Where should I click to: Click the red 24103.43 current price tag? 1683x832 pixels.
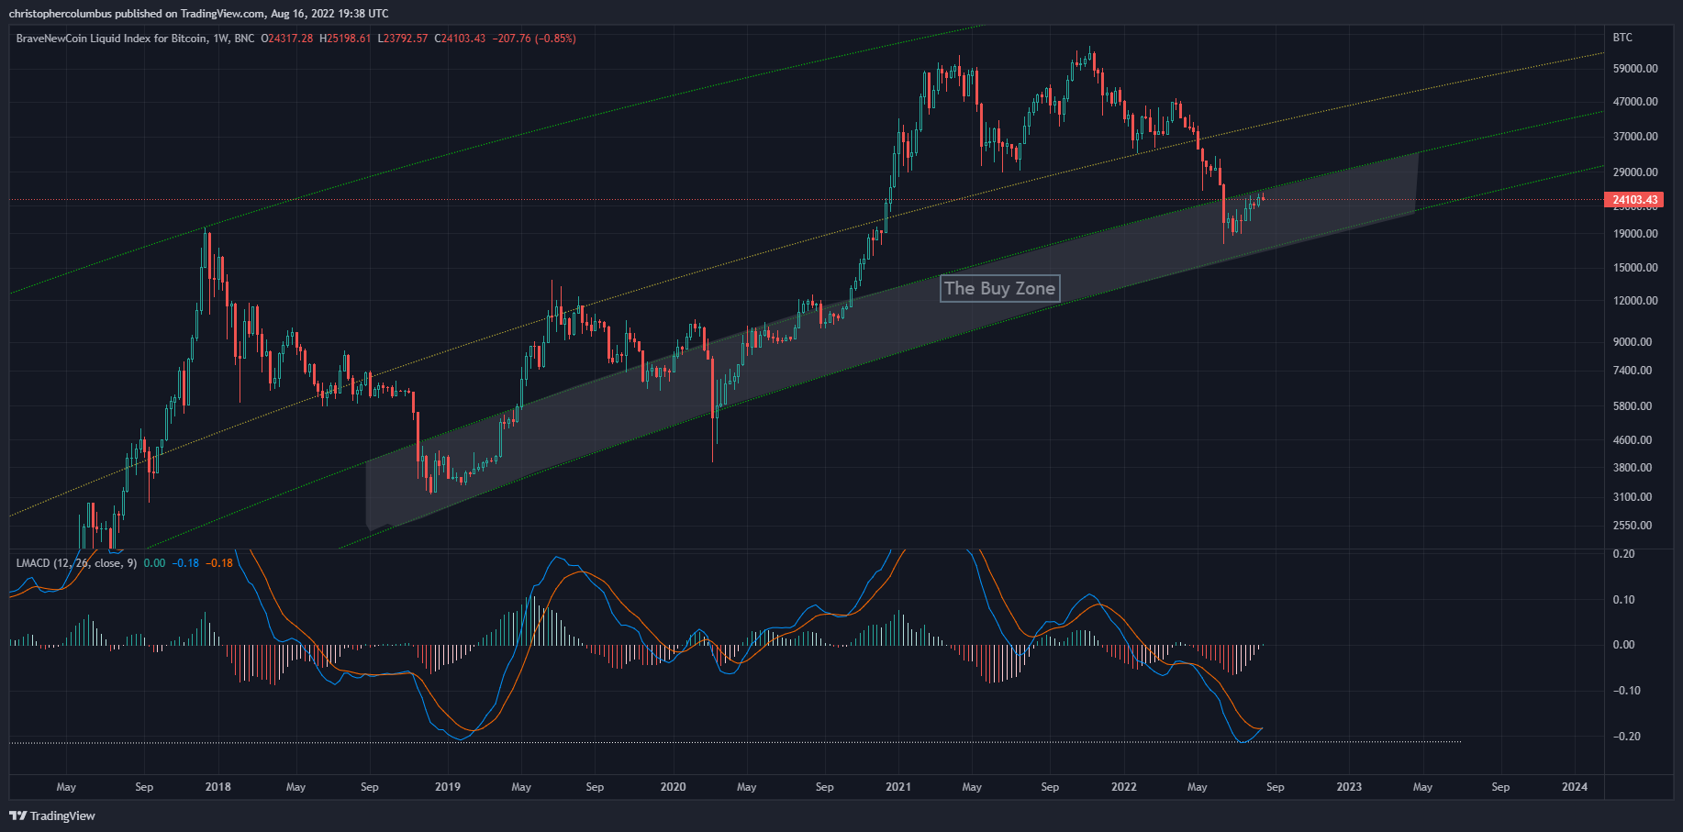1635,199
